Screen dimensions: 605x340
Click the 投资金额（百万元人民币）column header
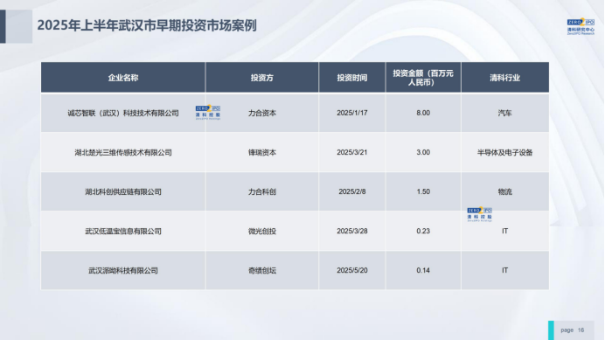tap(423, 78)
